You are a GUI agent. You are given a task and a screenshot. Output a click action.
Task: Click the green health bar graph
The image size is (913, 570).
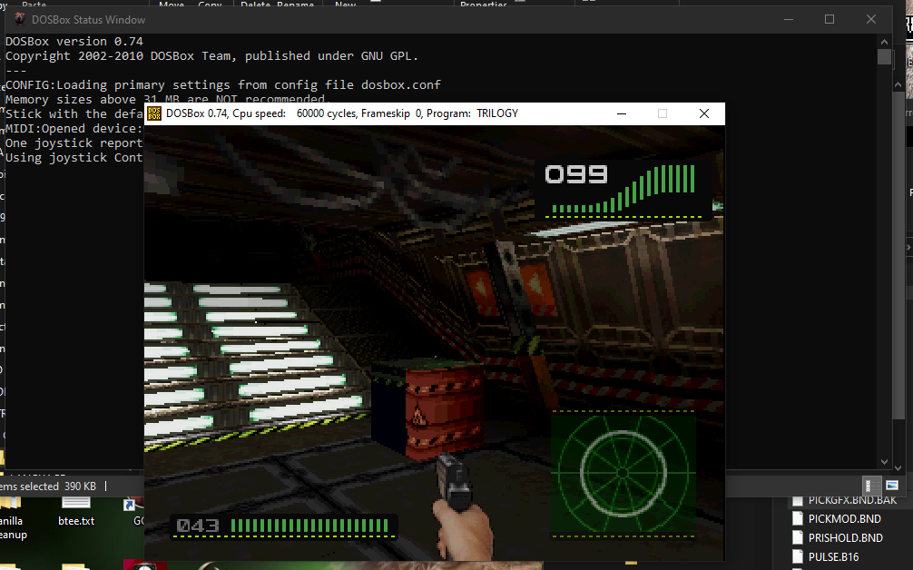point(623,188)
